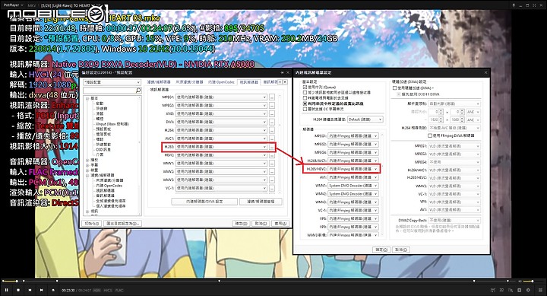The width and height of the screenshot is (547, 296).
Task: Open the playlist panel icon at far right
Action: tap(540, 290)
